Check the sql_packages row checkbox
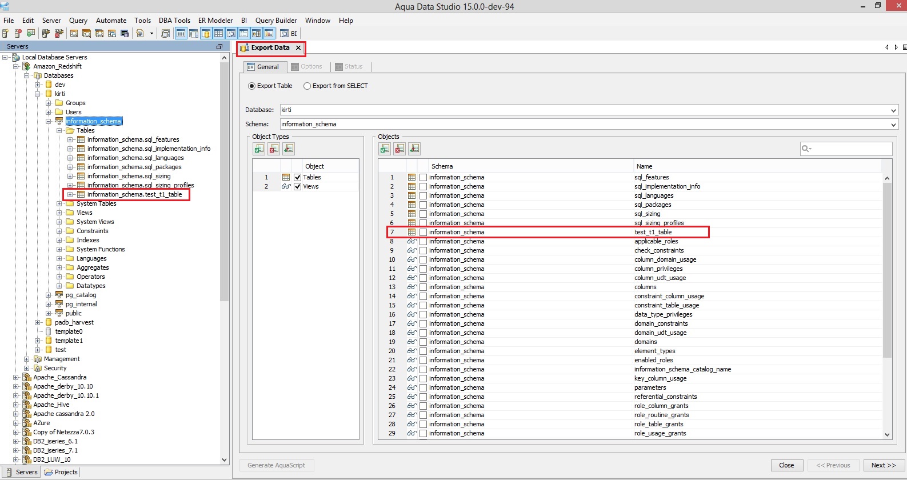Screen dimensions: 907x480 [423, 205]
